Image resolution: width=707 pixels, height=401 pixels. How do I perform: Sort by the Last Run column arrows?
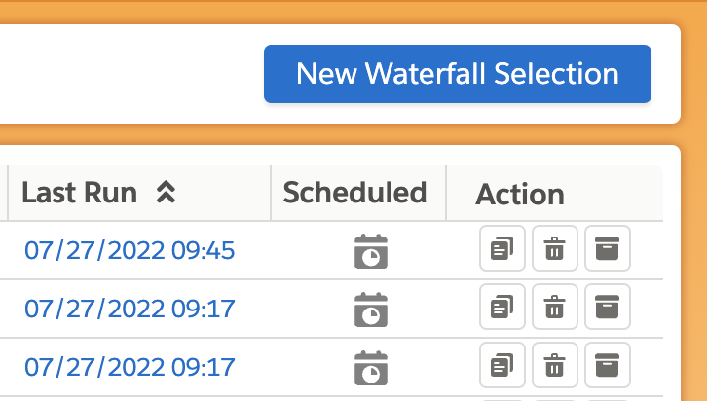(166, 193)
